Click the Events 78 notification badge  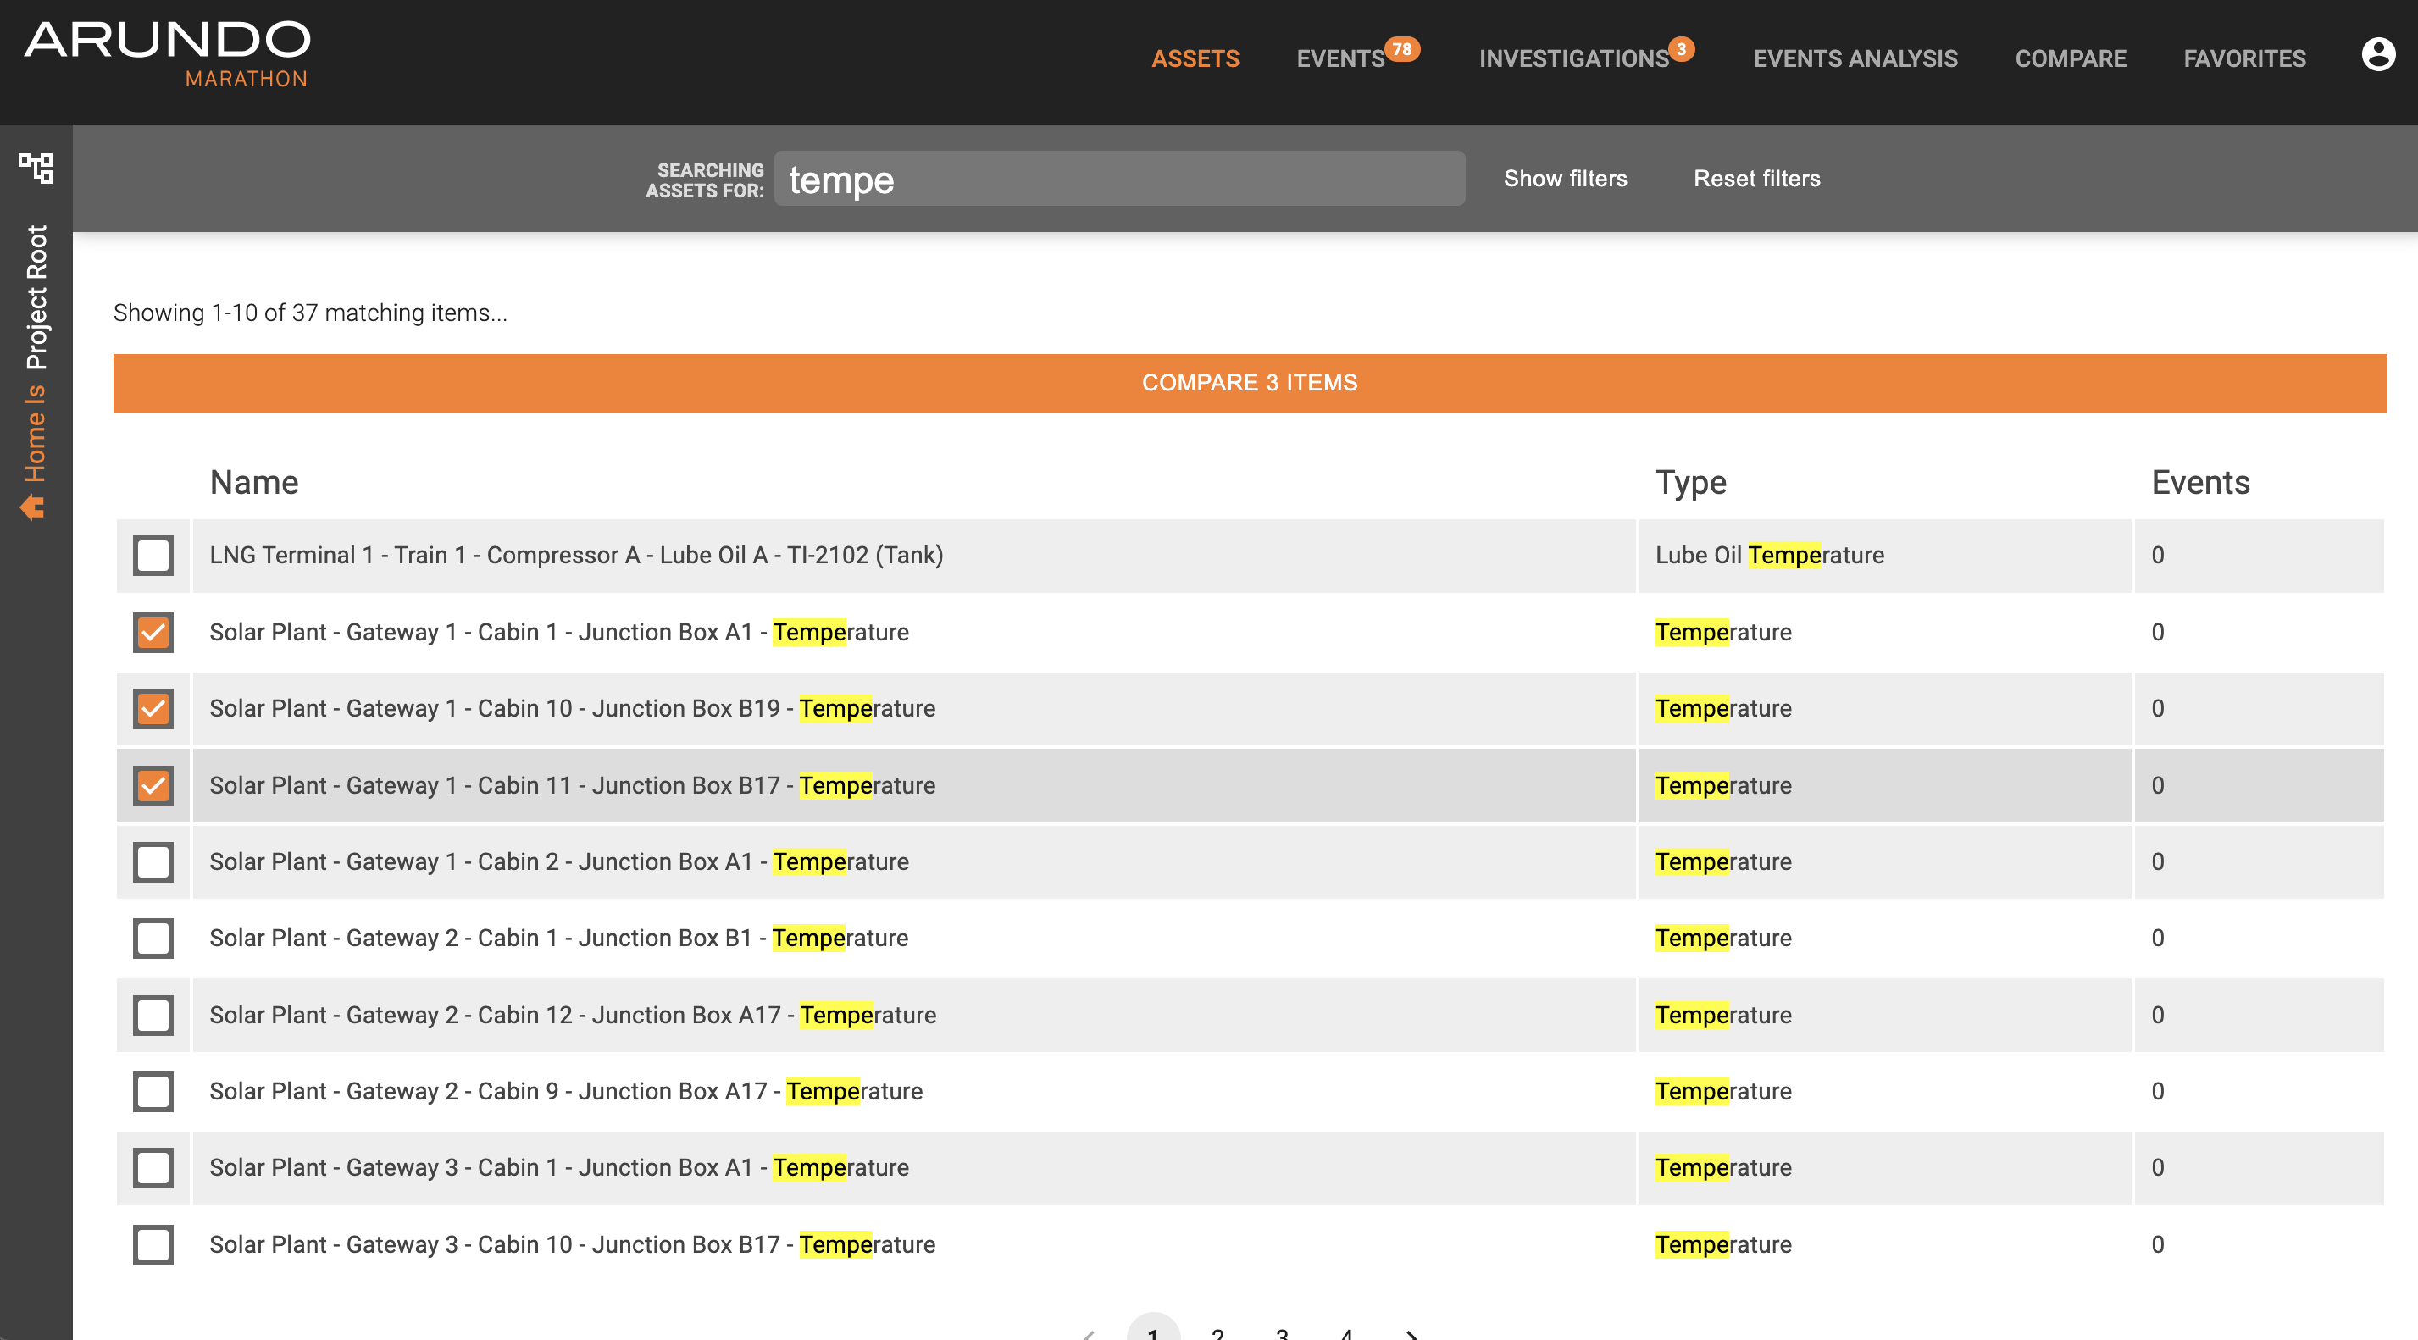point(1401,49)
